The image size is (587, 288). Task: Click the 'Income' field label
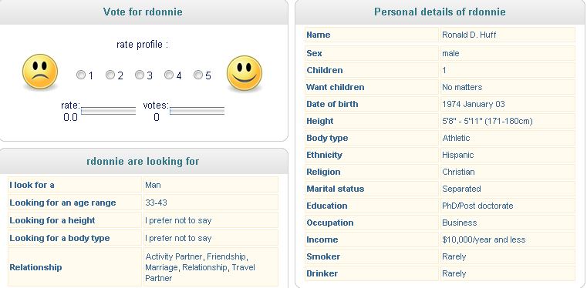coord(322,239)
